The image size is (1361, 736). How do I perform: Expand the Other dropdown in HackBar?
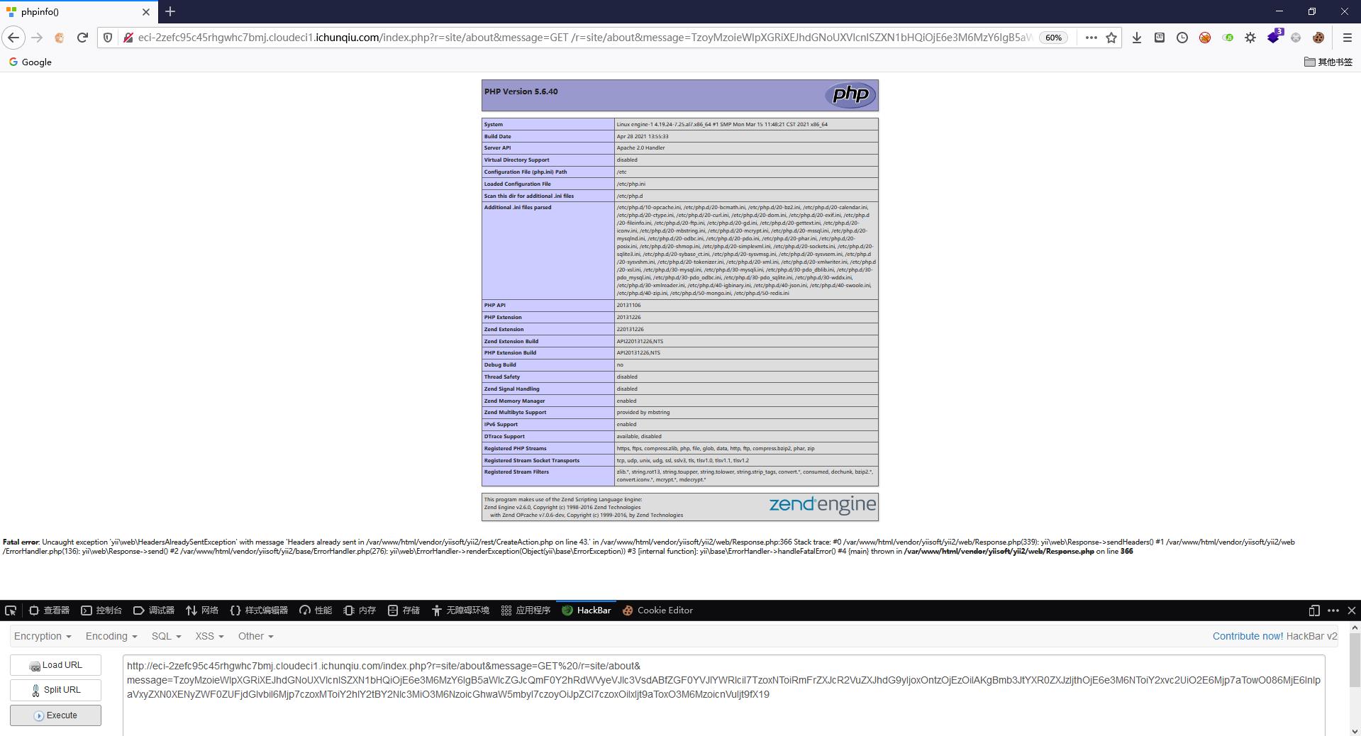255,637
